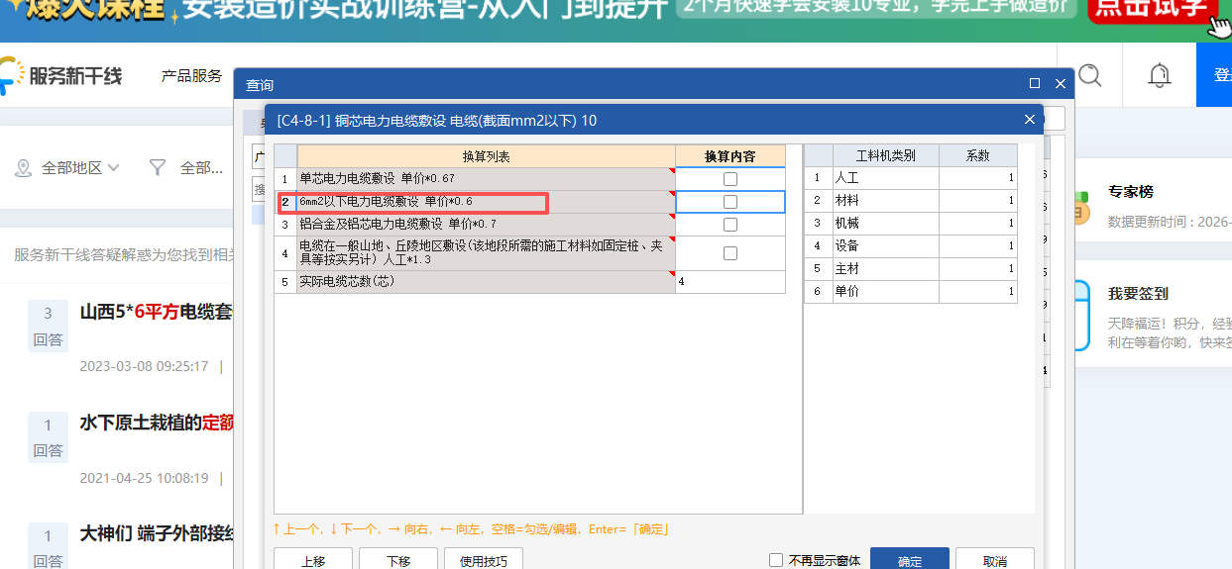
Task: Select the 材料 row in 工料机类别
Action: coord(885,200)
